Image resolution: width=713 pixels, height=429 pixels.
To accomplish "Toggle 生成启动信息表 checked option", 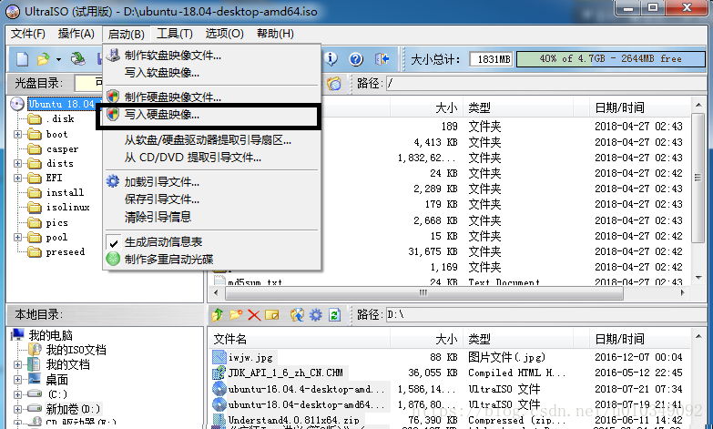I will pos(212,242).
